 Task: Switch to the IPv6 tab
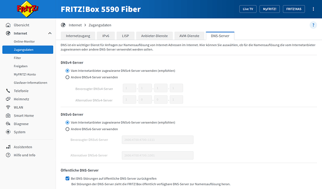(x=106, y=36)
